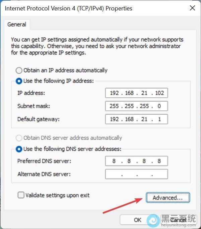Click the 21 octet in IP address field
The image size is (201, 229).
144,93
